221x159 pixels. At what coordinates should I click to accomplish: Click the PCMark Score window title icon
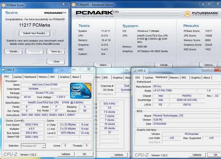pyautogui.click(x=3, y=5)
